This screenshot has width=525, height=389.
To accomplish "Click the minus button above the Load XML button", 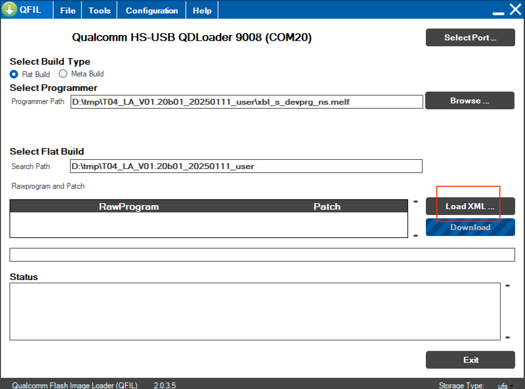I will pyautogui.click(x=416, y=202).
